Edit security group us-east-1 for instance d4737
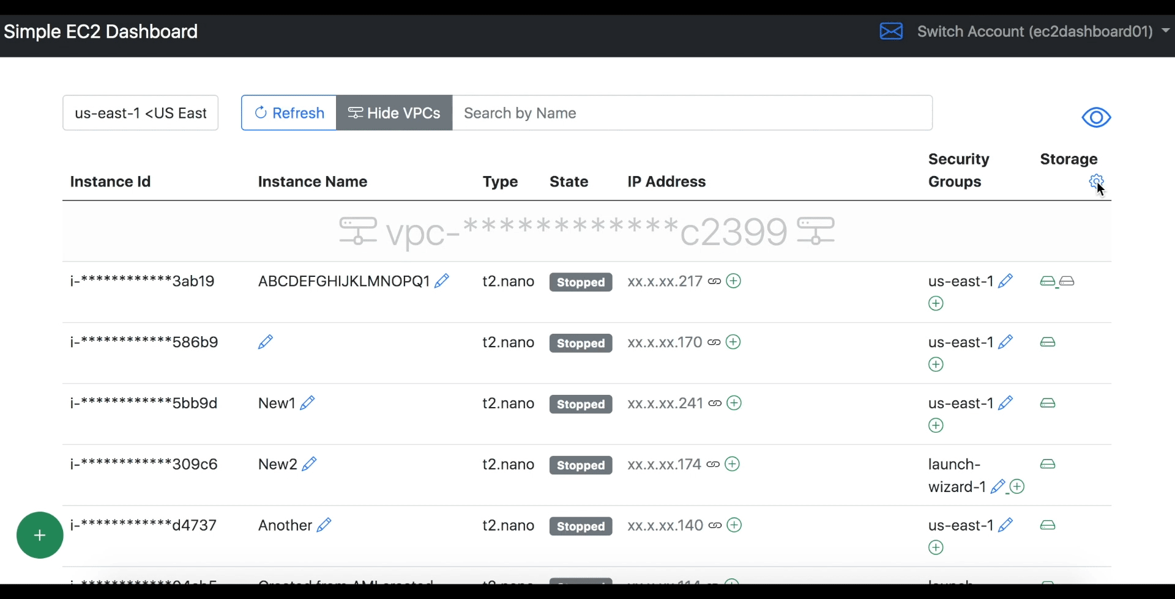Viewport: 1175px width, 599px height. pyautogui.click(x=1005, y=525)
